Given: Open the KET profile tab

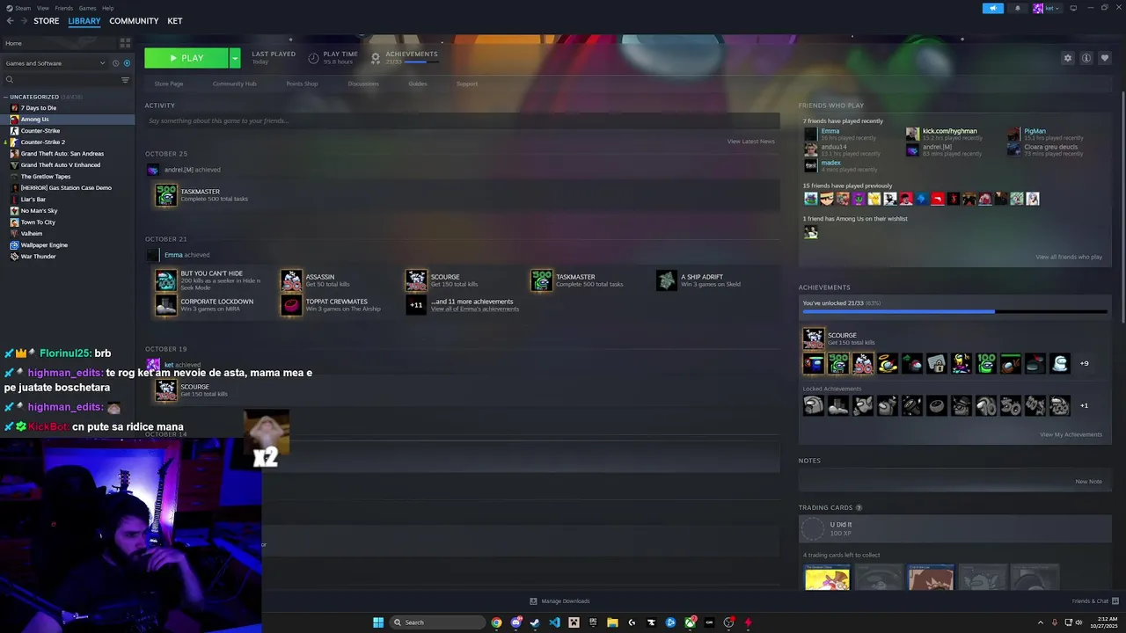Looking at the screenshot, I should [x=175, y=21].
